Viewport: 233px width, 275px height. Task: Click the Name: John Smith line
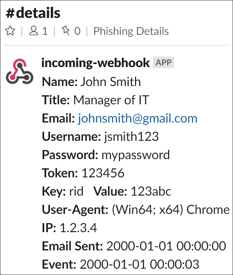91,82
